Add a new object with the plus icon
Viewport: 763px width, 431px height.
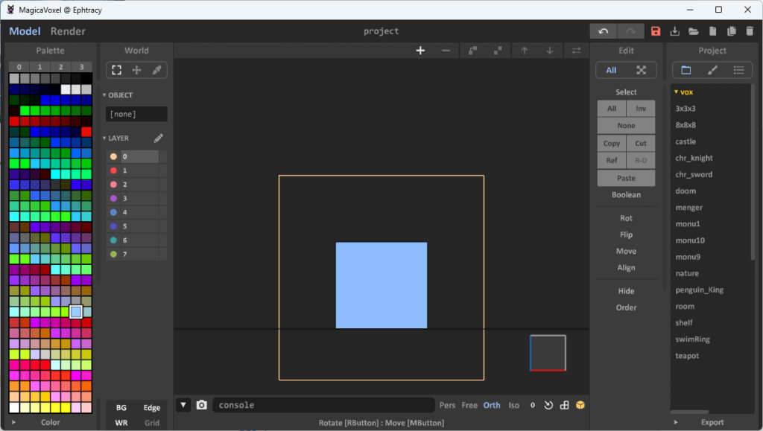(x=420, y=51)
